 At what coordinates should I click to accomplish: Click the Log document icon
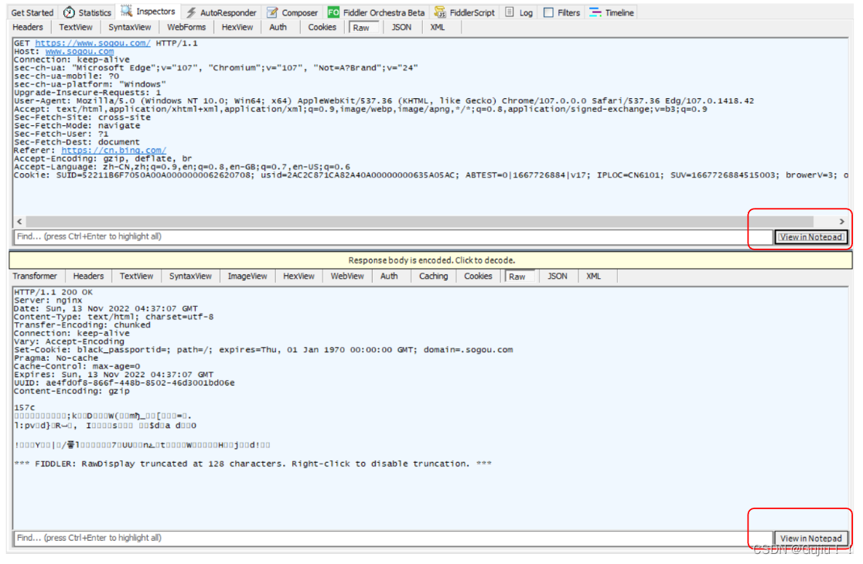tap(510, 12)
